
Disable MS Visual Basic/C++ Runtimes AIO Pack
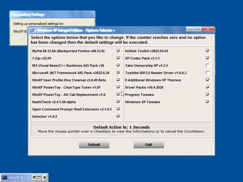click(x=118, y=66)
